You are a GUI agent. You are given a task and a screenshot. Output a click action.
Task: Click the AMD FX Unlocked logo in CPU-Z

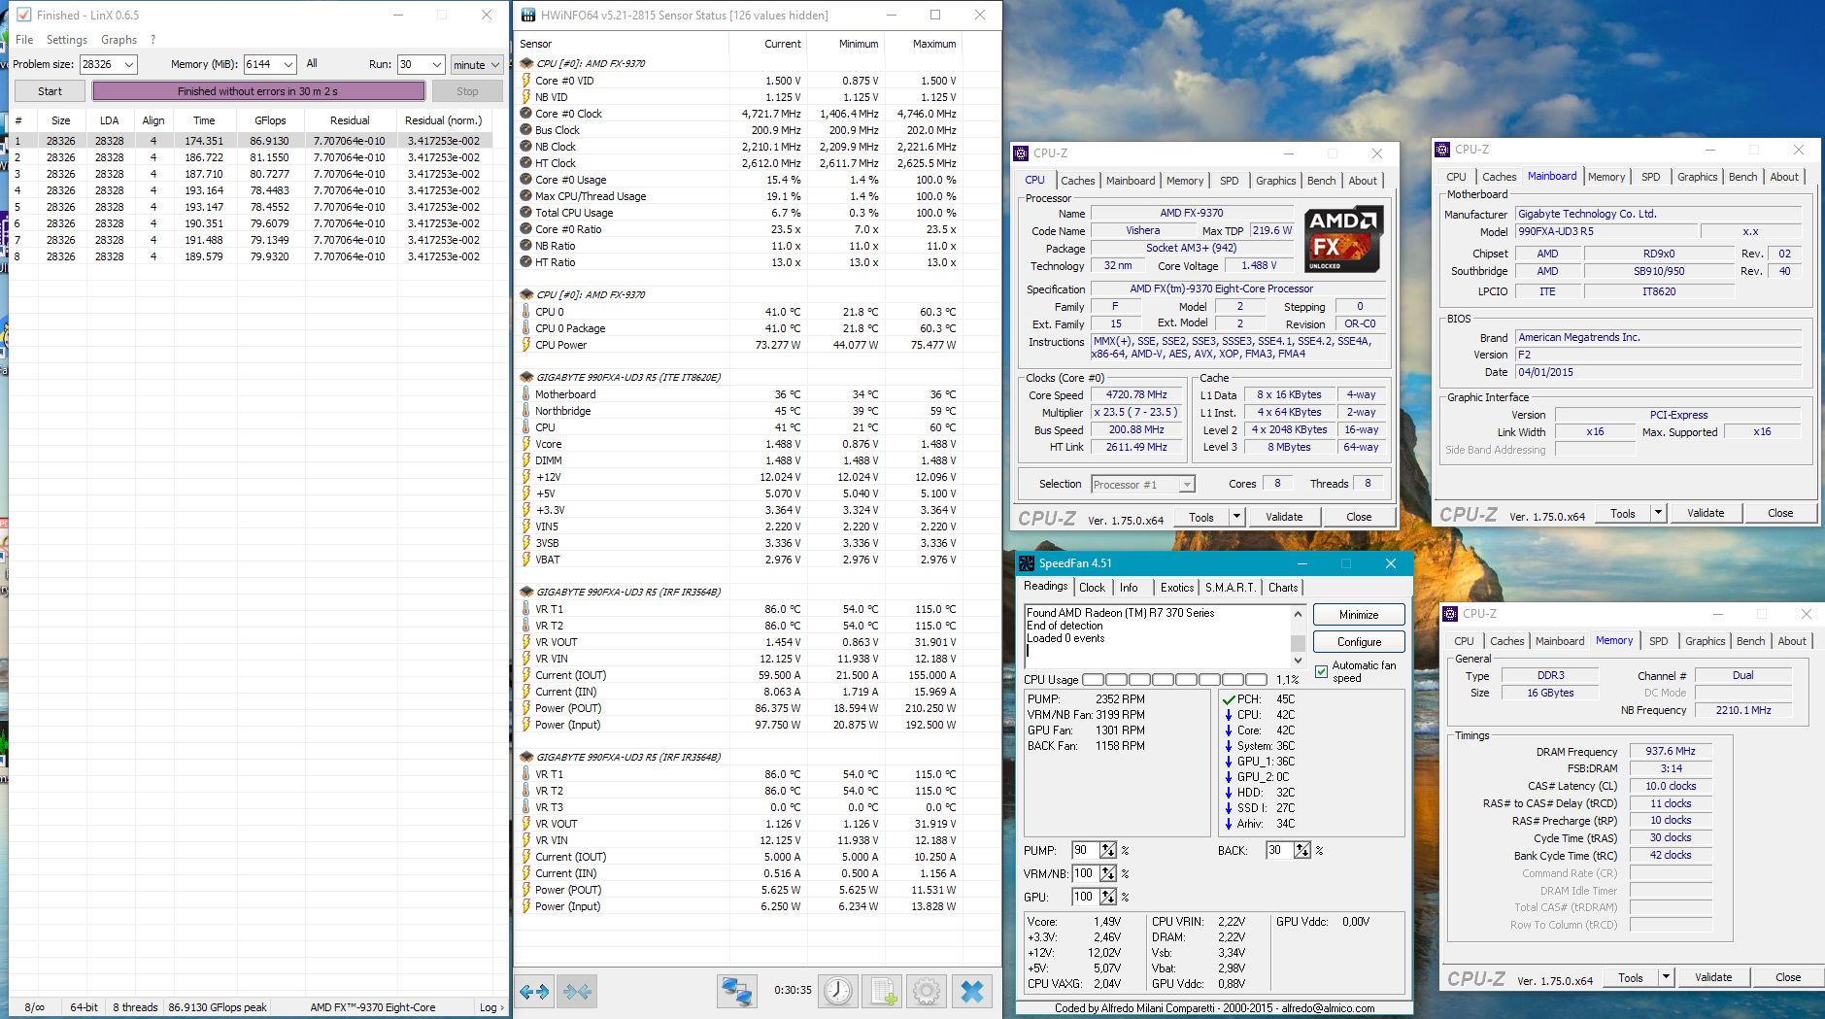(1343, 239)
